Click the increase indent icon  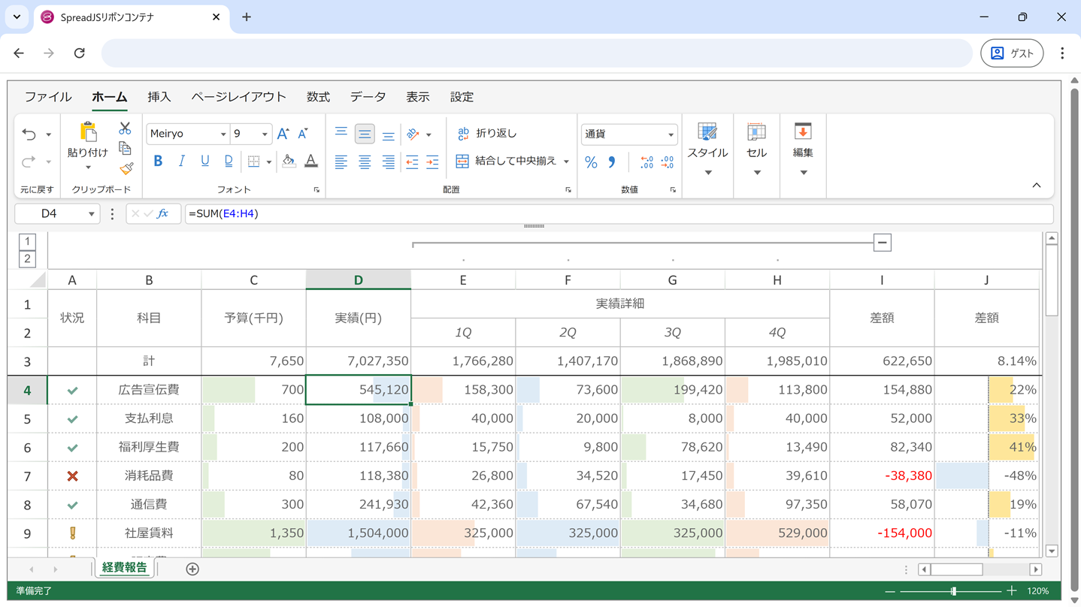point(432,162)
